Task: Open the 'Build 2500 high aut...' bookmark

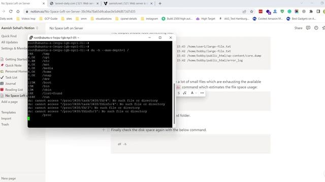Action: point(177,19)
